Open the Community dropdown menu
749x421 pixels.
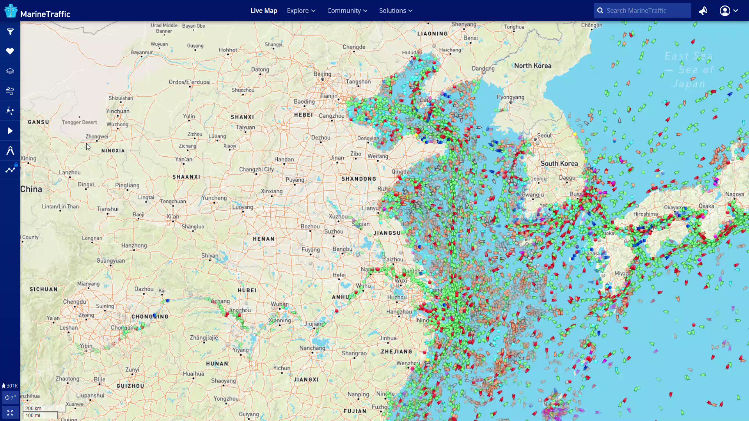tap(347, 11)
